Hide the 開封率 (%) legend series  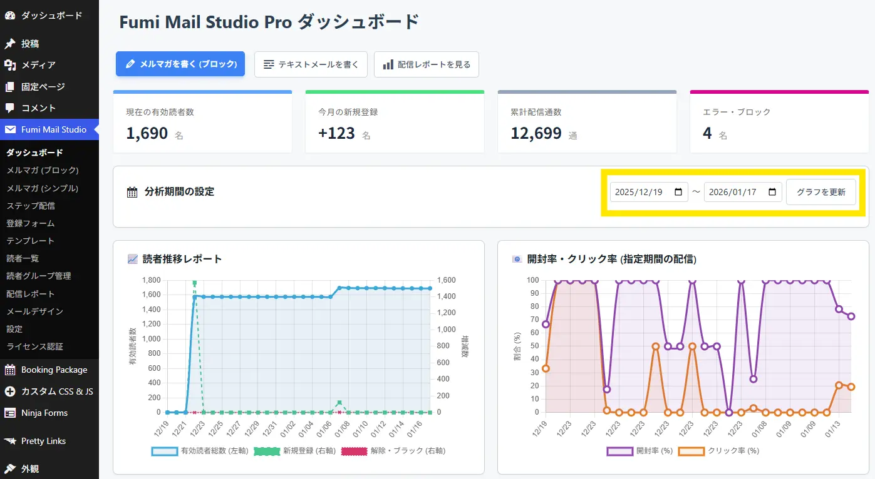[x=619, y=450]
